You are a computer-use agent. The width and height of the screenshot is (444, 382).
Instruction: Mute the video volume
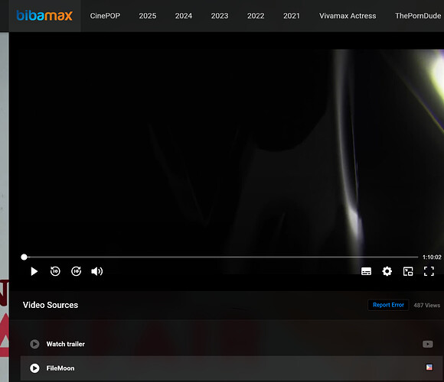97,271
